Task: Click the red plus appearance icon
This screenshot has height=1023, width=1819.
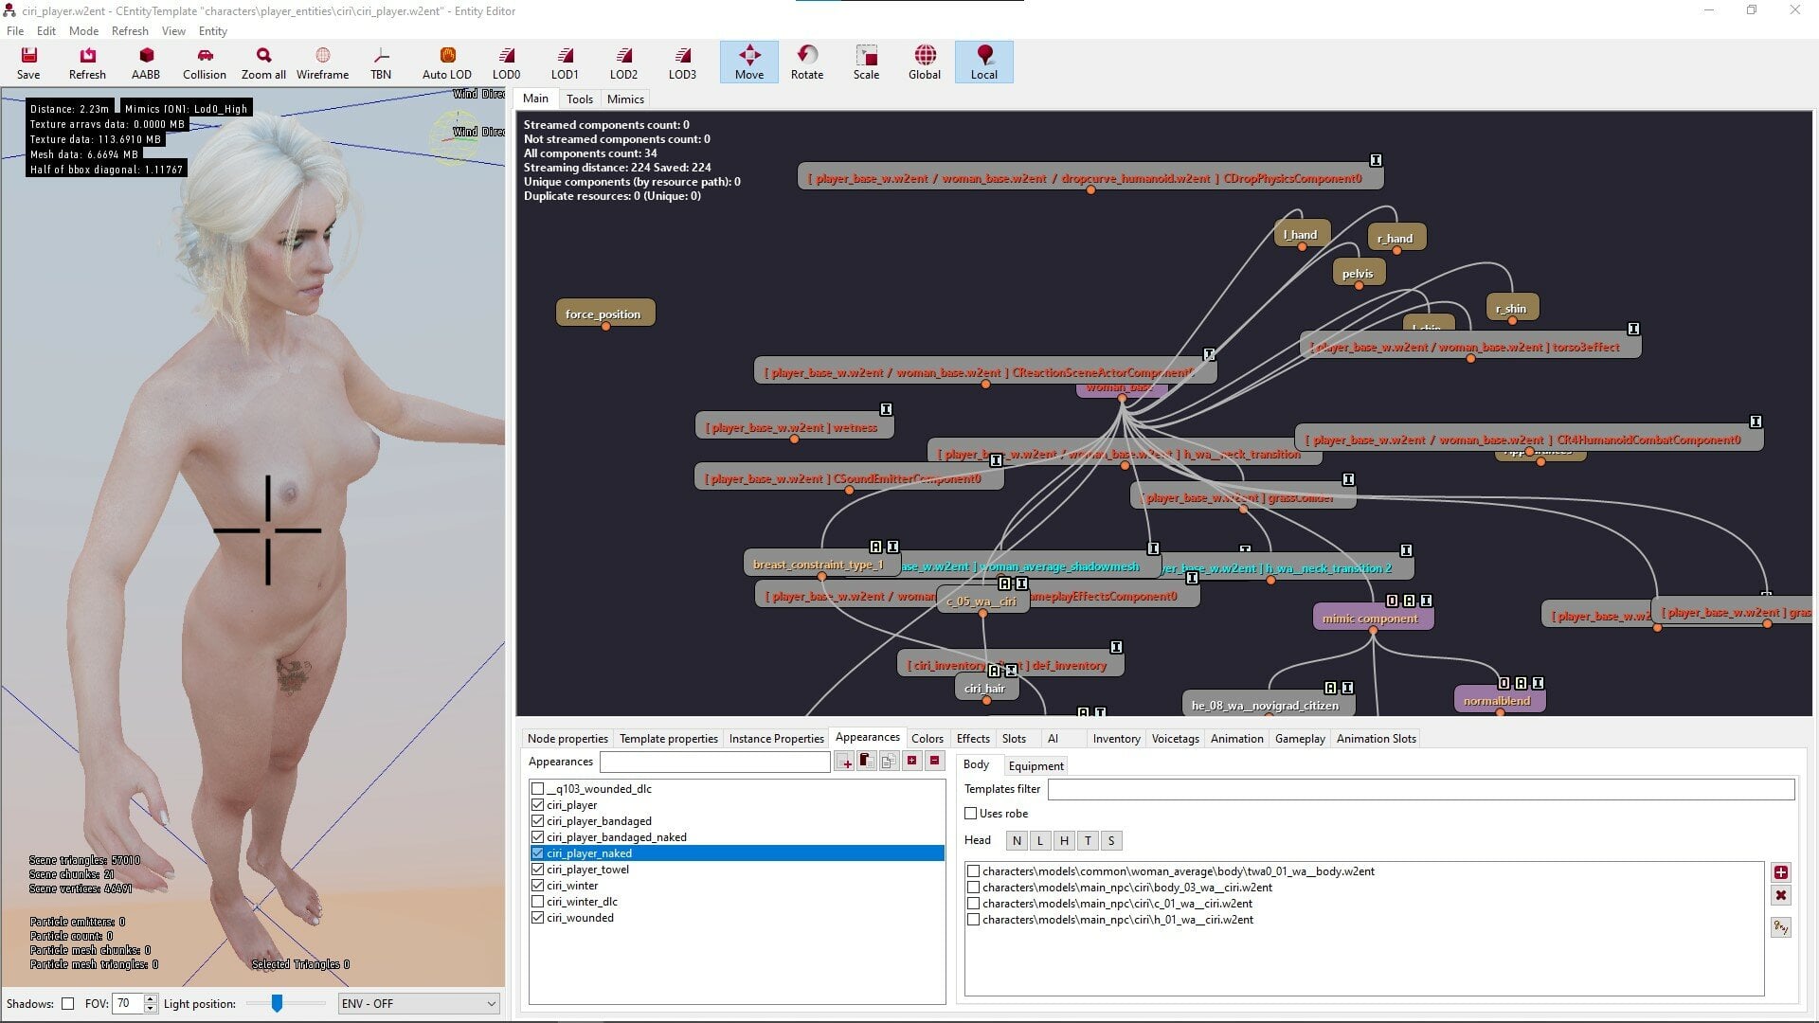Action: 911,761
